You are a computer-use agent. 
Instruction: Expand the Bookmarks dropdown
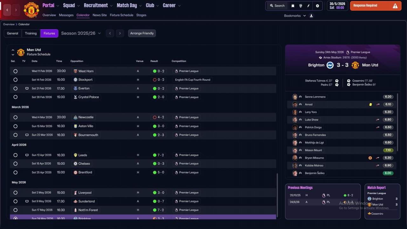[295, 16]
